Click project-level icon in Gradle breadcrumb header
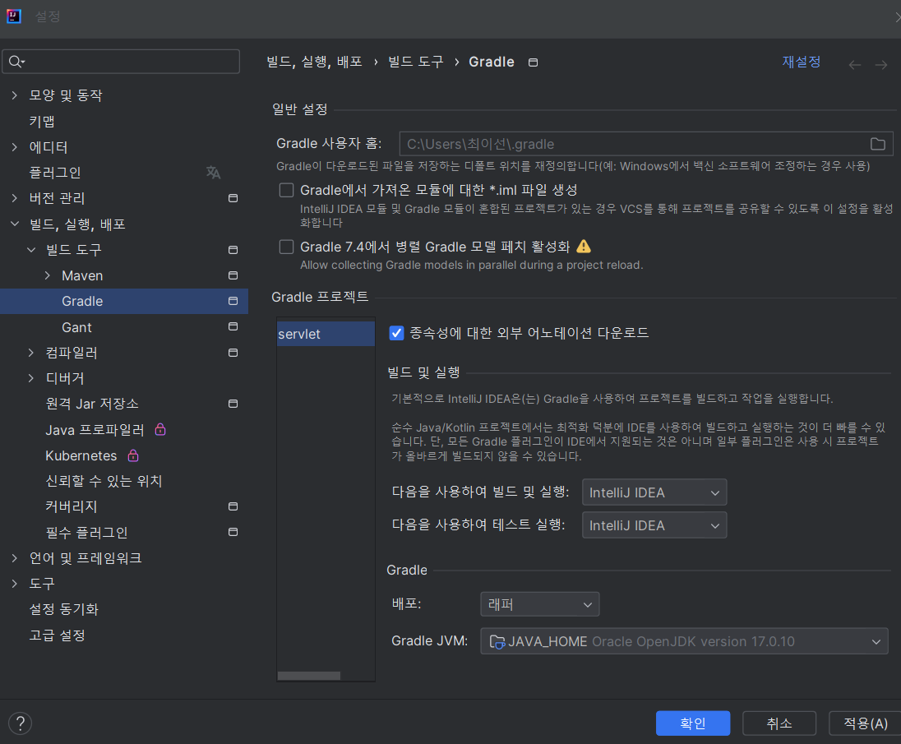 tap(534, 62)
